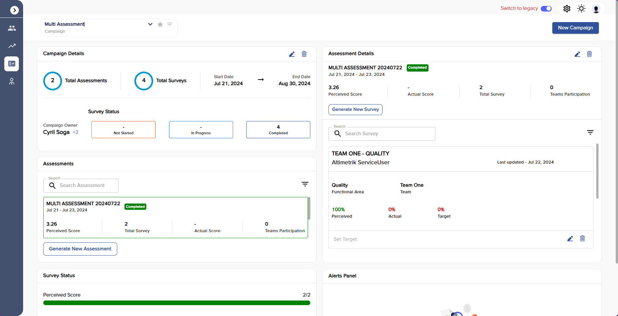
Task: Open the Assessments checklist icon in sidebar
Action: [12, 64]
